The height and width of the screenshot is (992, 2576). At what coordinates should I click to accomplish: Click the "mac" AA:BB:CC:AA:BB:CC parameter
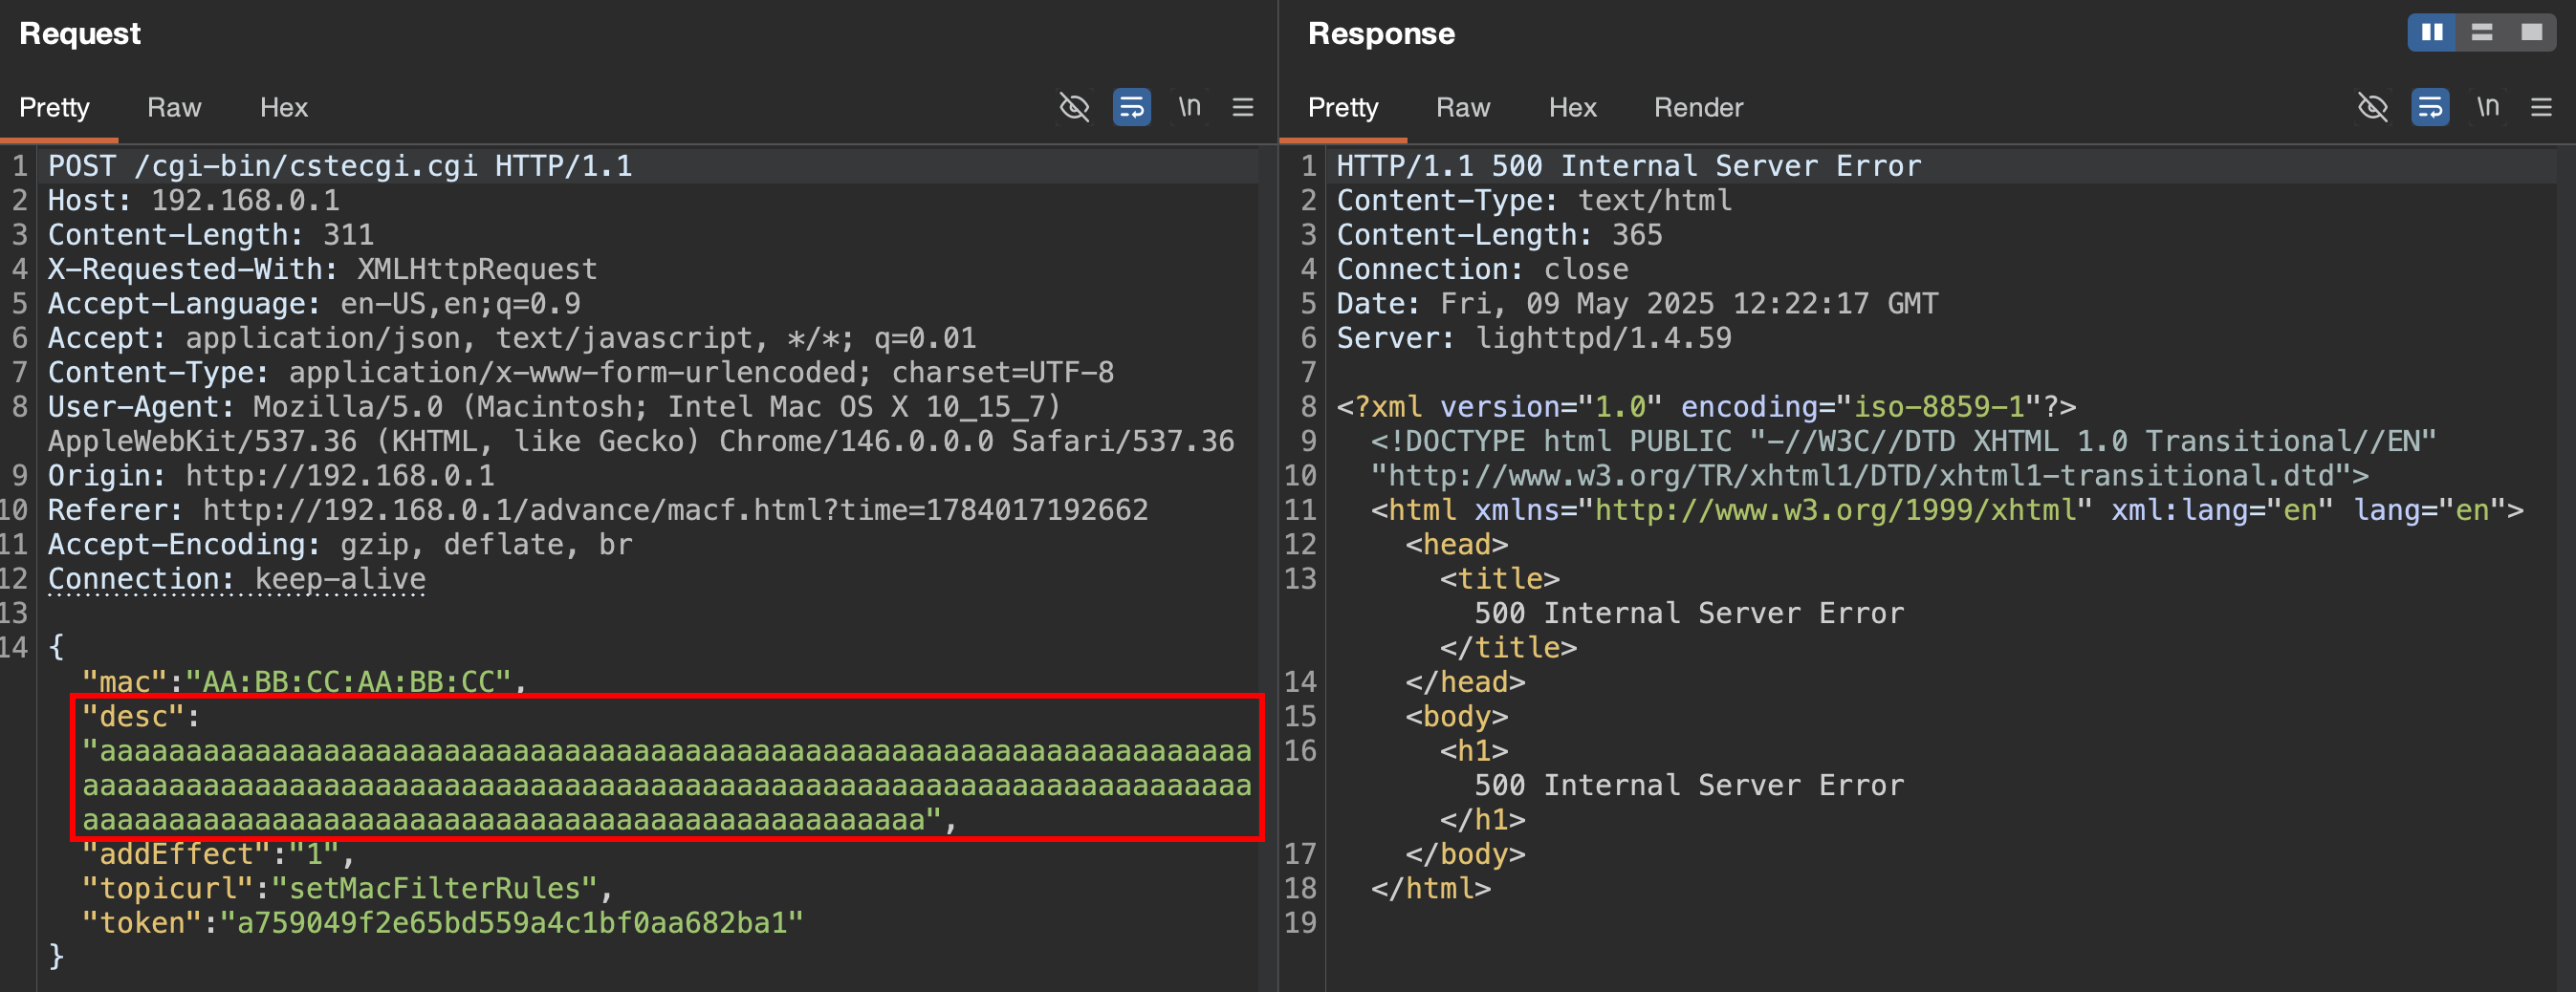(x=304, y=682)
